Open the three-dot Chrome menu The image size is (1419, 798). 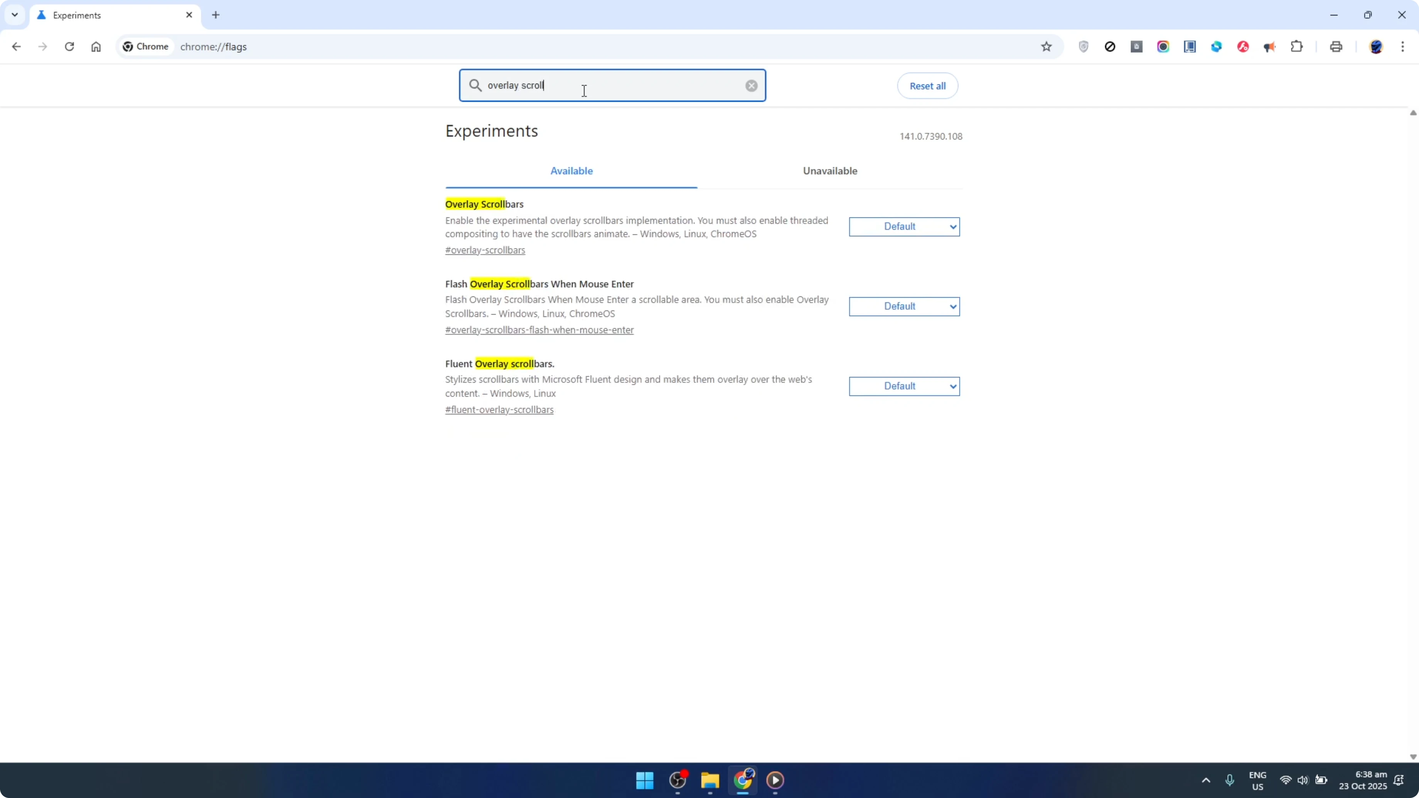1404,47
